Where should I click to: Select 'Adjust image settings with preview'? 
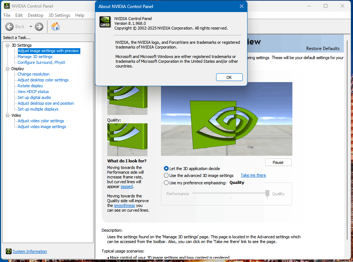(x=48, y=51)
